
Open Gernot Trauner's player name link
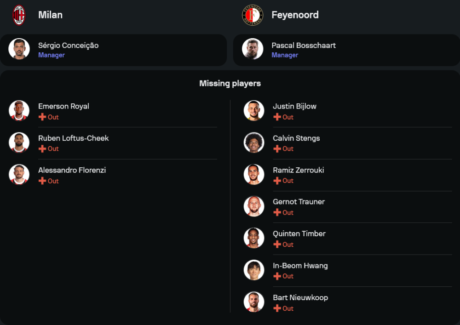pos(299,202)
